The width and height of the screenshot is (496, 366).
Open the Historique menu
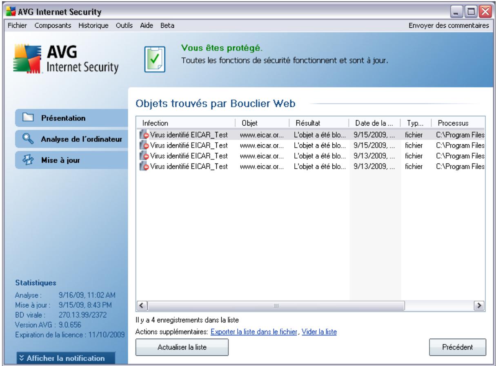tap(93, 26)
